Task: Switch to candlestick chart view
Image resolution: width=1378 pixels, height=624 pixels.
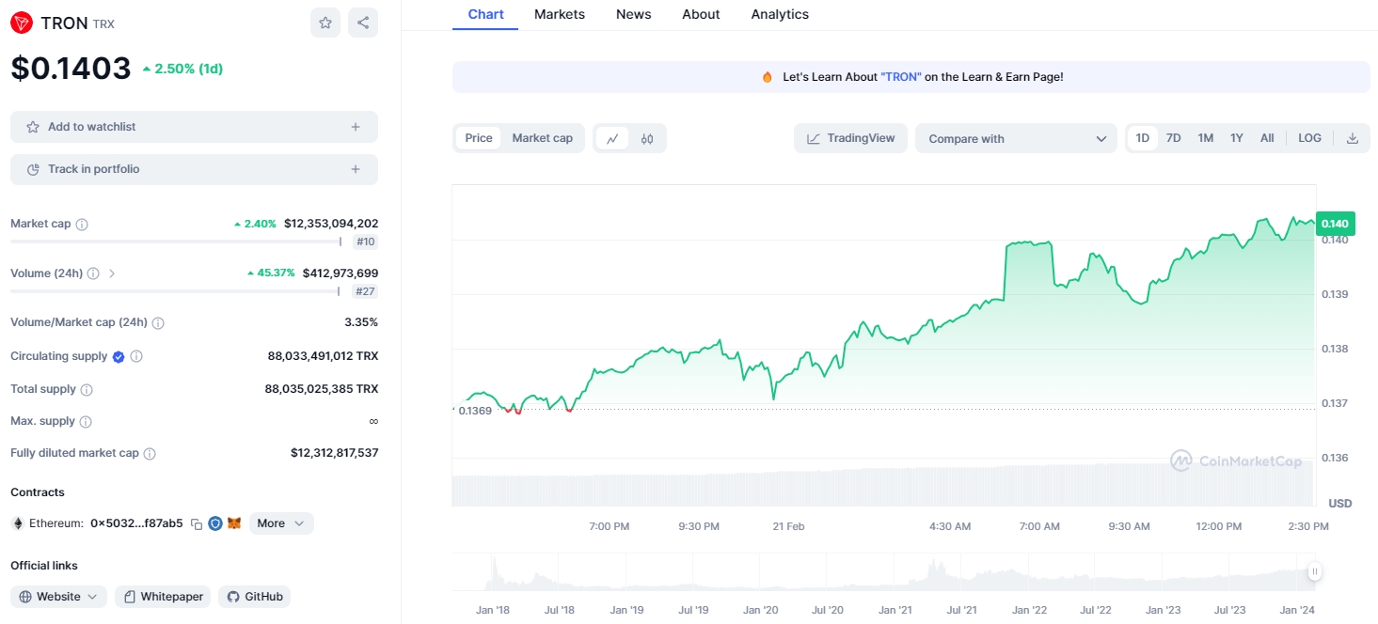Action: (647, 138)
